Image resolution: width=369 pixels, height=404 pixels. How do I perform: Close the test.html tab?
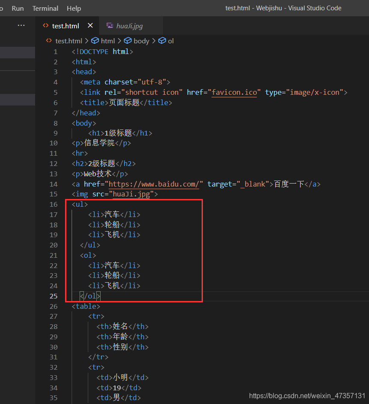(x=90, y=25)
